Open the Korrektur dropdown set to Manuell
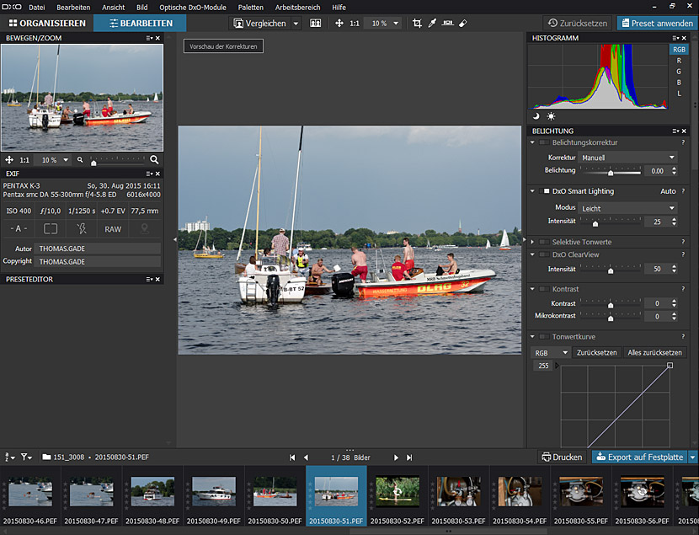 point(628,158)
